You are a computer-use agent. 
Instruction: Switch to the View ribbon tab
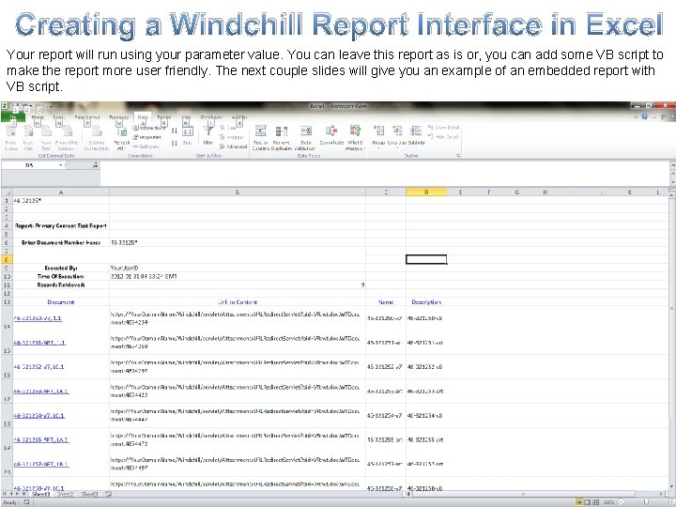[x=186, y=117]
